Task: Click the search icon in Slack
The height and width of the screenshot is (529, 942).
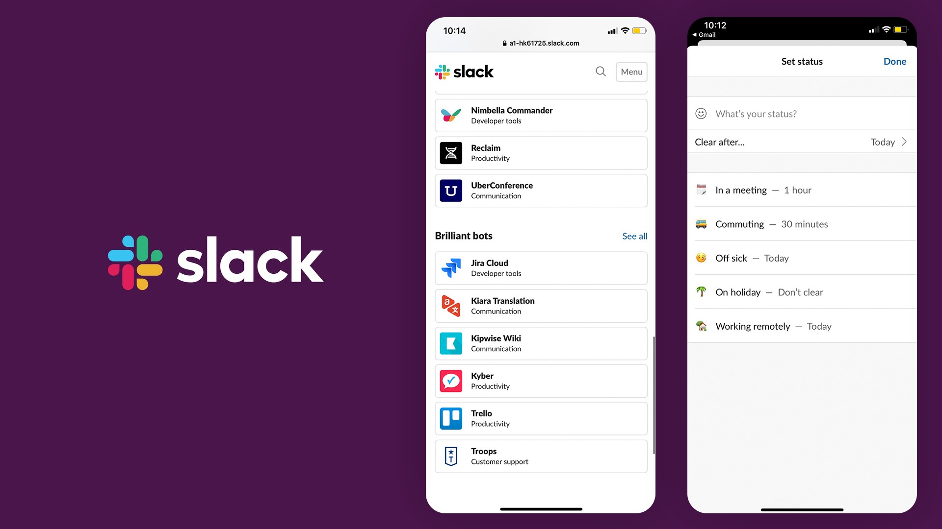Action: pyautogui.click(x=601, y=71)
